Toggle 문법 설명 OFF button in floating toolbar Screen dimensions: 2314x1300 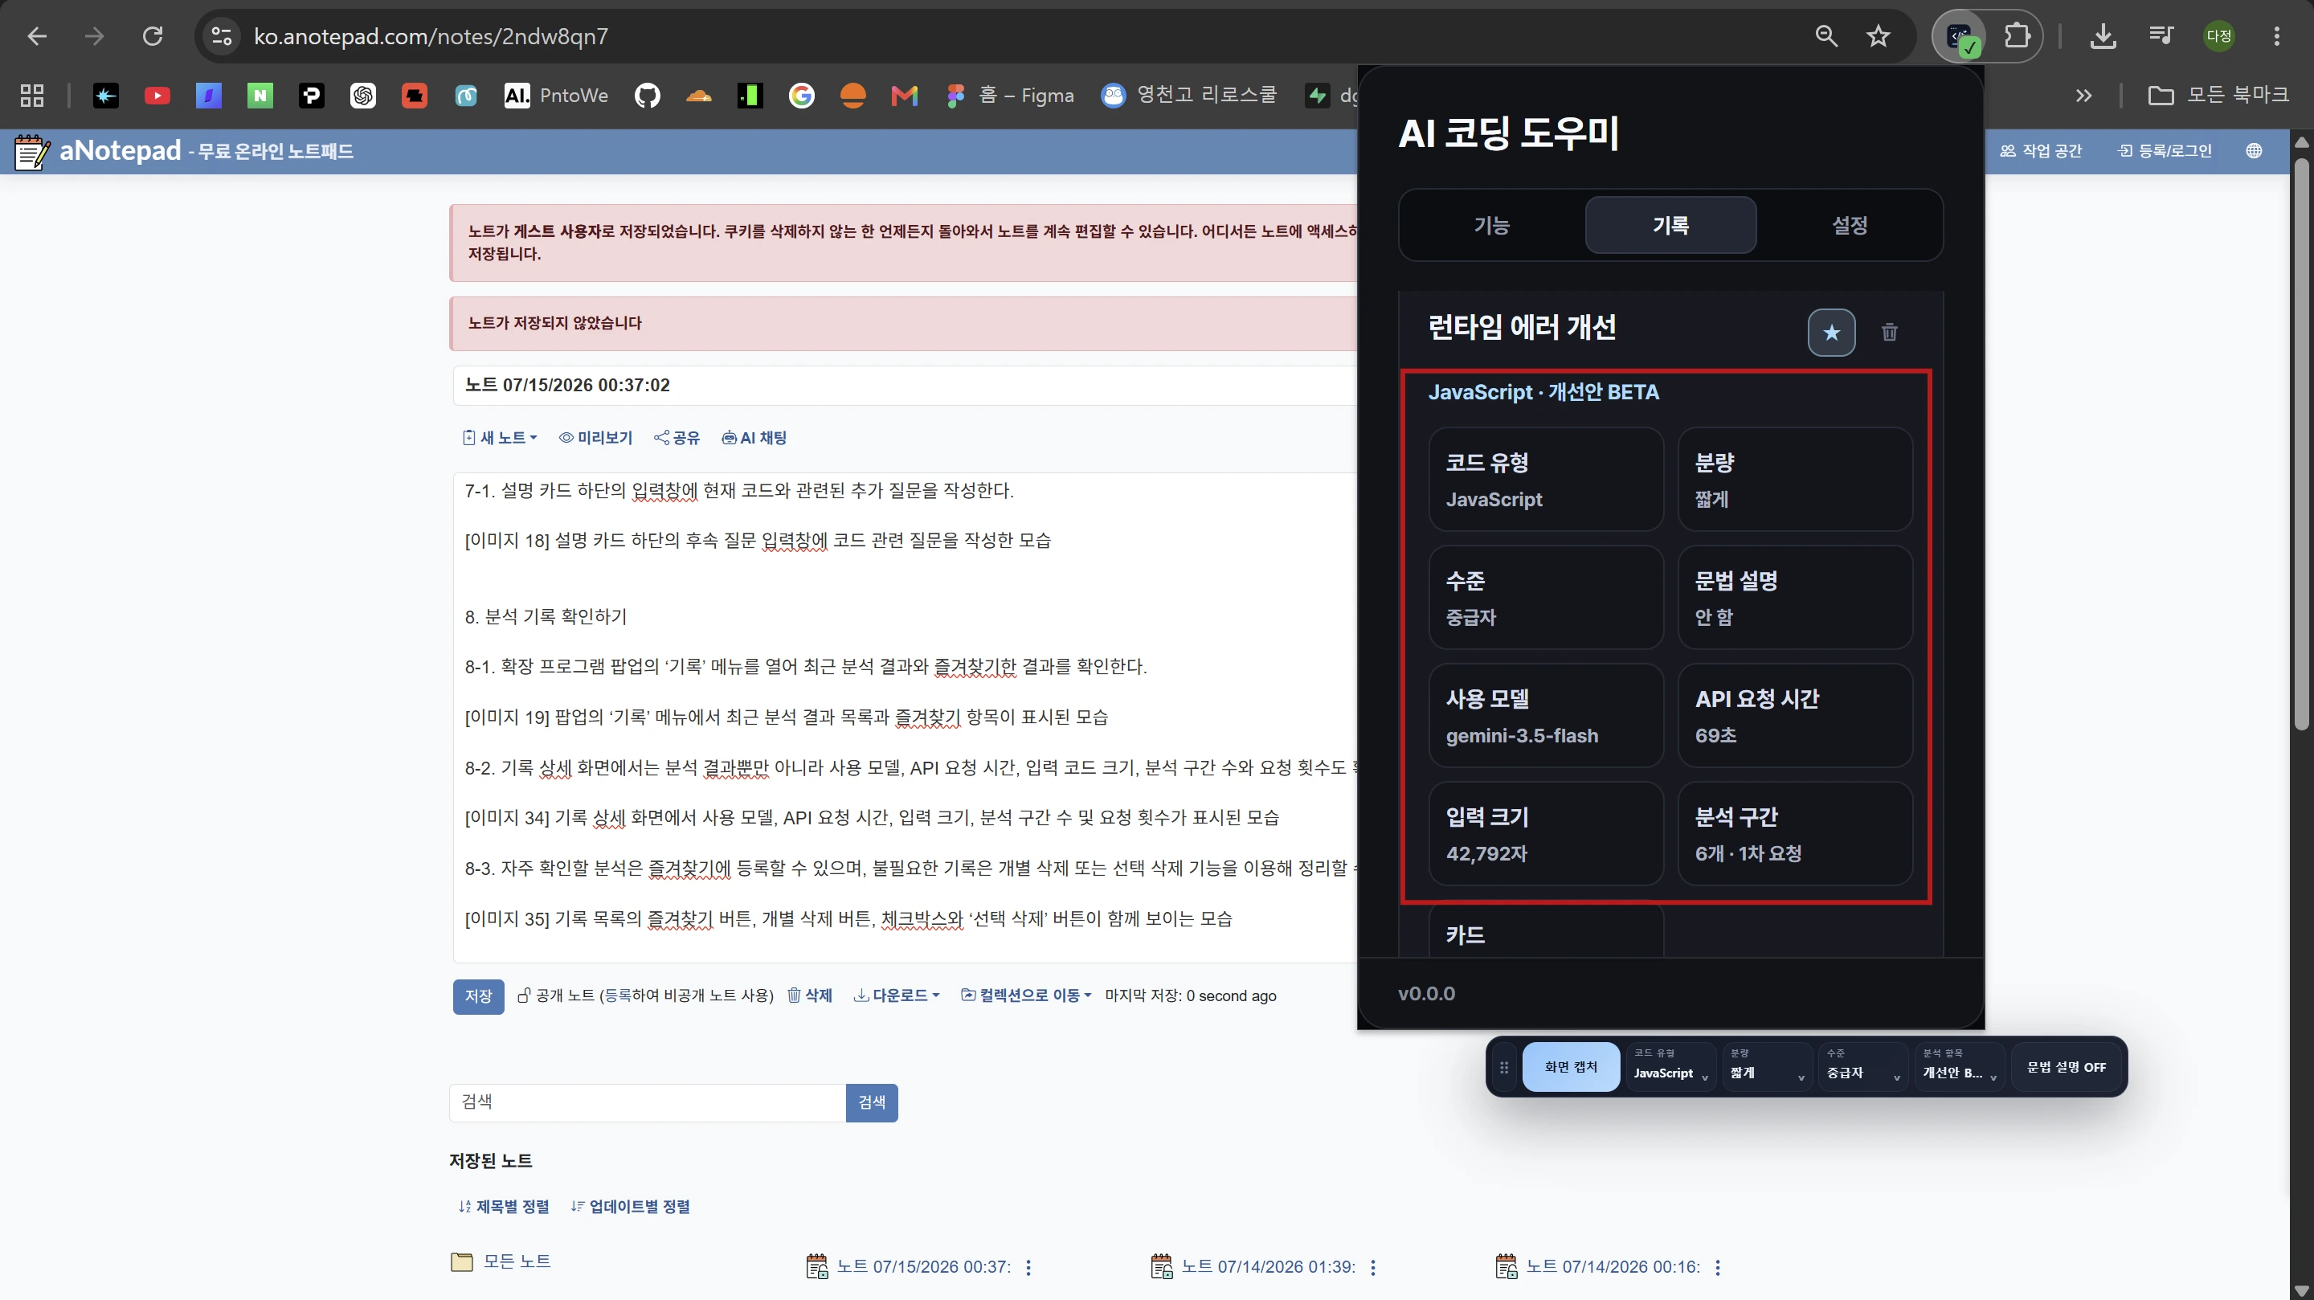2066,1067
